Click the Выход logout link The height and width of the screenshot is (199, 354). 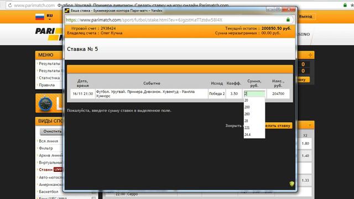coord(305,17)
